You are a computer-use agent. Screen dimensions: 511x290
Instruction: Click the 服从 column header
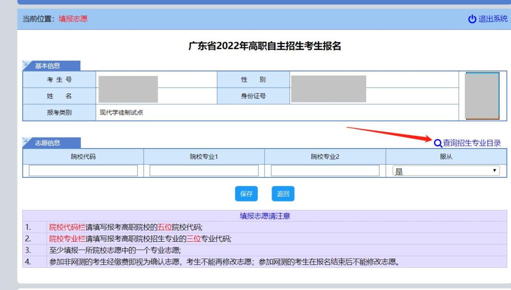tap(446, 157)
